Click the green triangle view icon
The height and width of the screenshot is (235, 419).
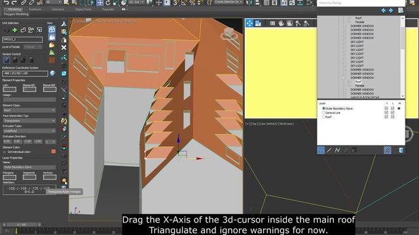tap(52, 52)
